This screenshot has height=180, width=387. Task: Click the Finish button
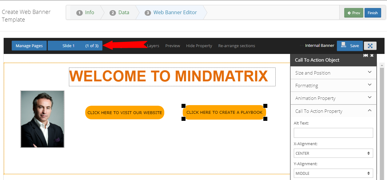pyautogui.click(x=373, y=13)
